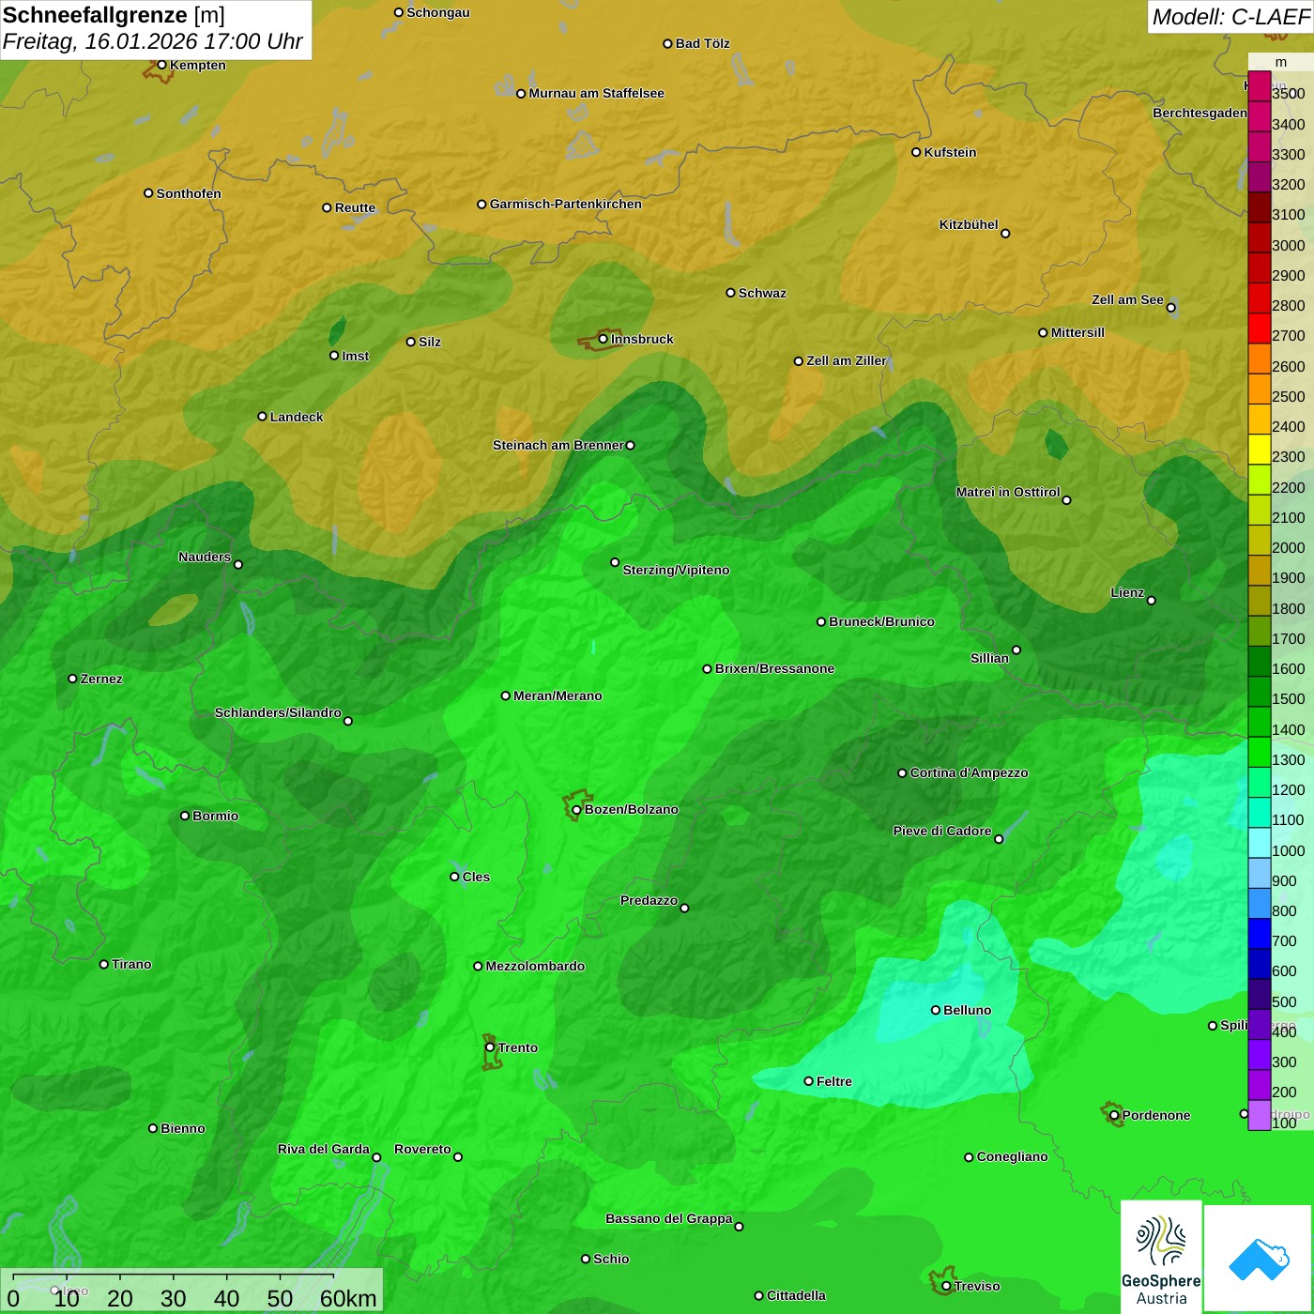Click the 700 m blue legend swatch
The image size is (1314, 1314).
point(1259,934)
